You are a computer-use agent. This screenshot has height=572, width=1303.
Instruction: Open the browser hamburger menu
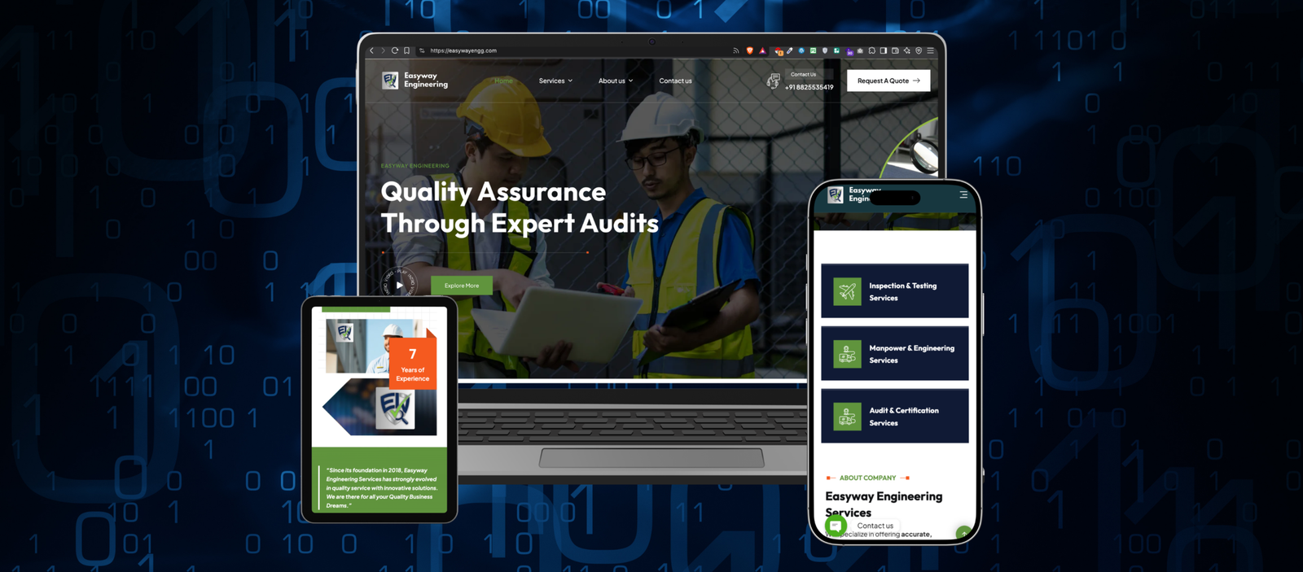[931, 50]
